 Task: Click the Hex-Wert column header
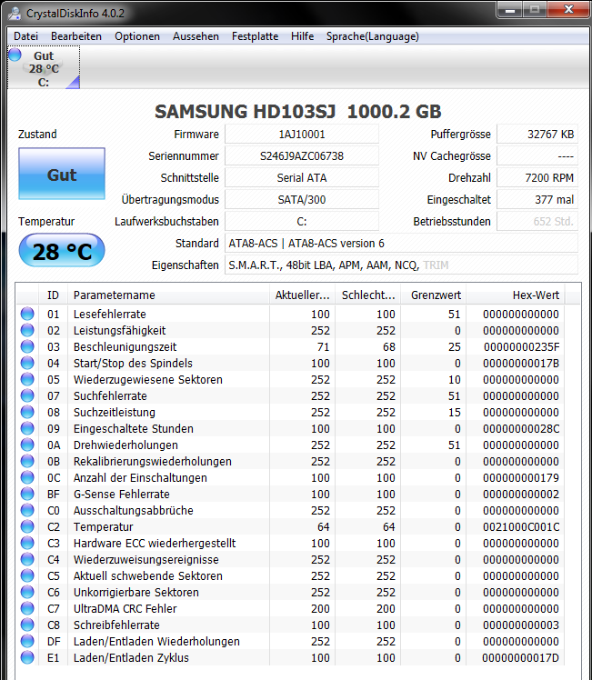pyautogui.click(x=516, y=295)
